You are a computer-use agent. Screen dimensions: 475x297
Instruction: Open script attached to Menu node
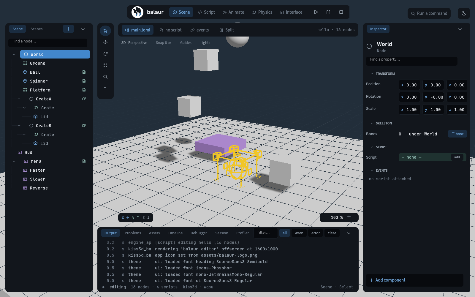pos(84,161)
